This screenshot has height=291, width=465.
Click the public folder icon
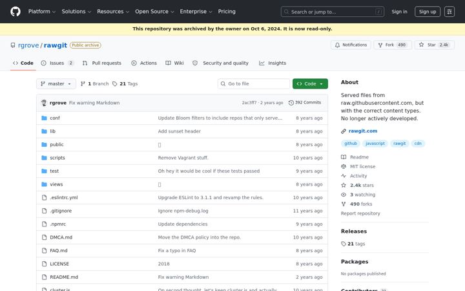tap(44, 145)
